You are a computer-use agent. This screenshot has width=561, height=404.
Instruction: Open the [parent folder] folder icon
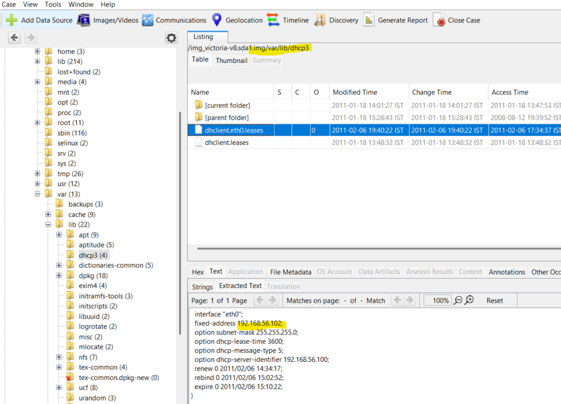(x=198, y=117)
